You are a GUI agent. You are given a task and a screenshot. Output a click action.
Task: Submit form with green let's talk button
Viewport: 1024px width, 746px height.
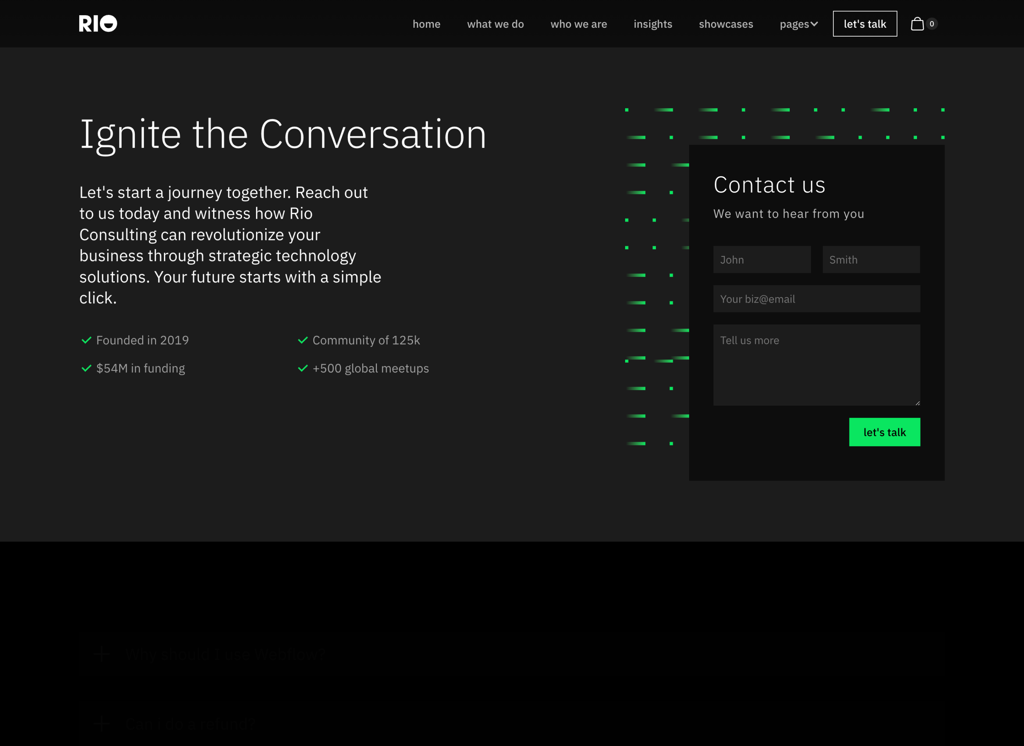point(884,432)
